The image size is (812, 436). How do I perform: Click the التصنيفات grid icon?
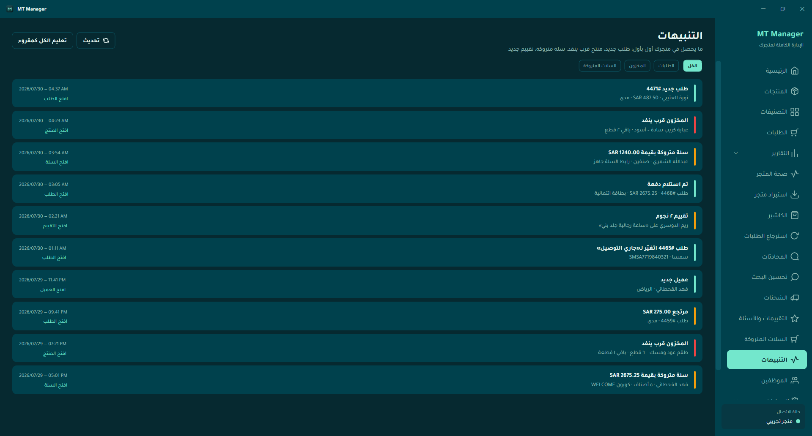tap(795, 112)
